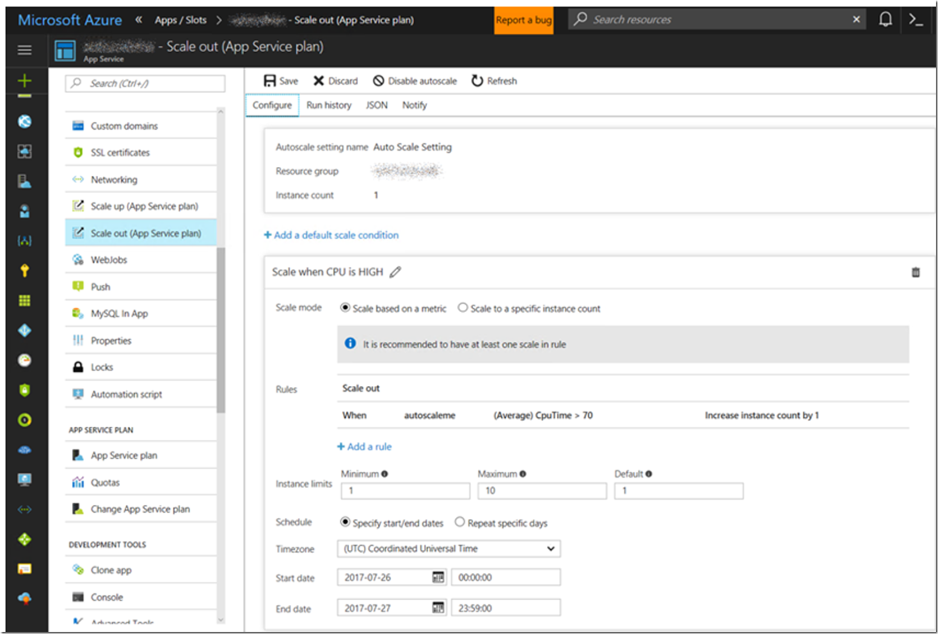Click the End date time field 23:59:00
This screenshot has width=938, height=634.
[506, 608]
